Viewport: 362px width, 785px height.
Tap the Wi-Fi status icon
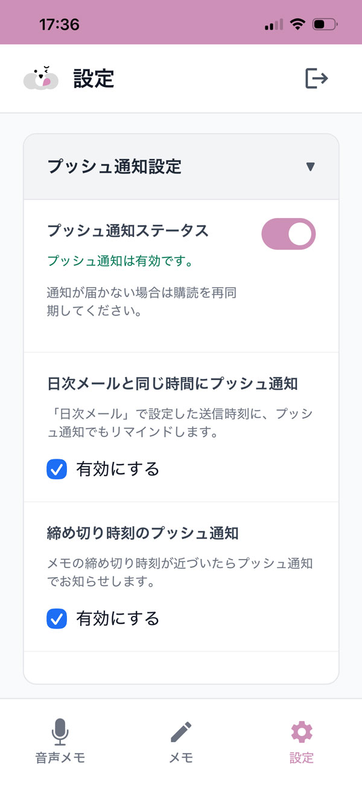pyautogui.click(x=297, y=25)
